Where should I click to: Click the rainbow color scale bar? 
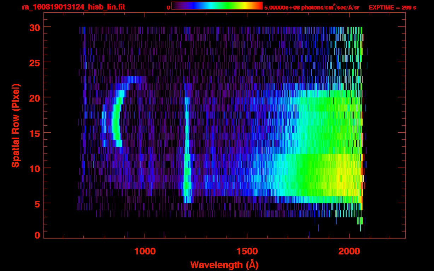tap(217, 6)
